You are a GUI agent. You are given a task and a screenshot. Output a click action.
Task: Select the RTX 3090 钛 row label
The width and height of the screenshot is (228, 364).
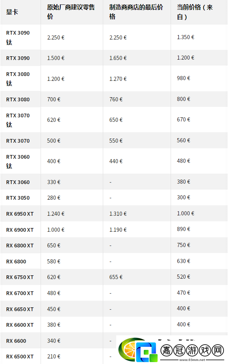click(x=18, y=37)
